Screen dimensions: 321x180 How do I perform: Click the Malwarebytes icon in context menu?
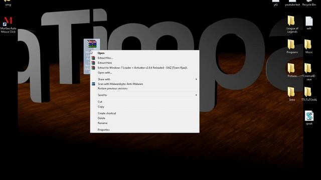pos(93,84)
